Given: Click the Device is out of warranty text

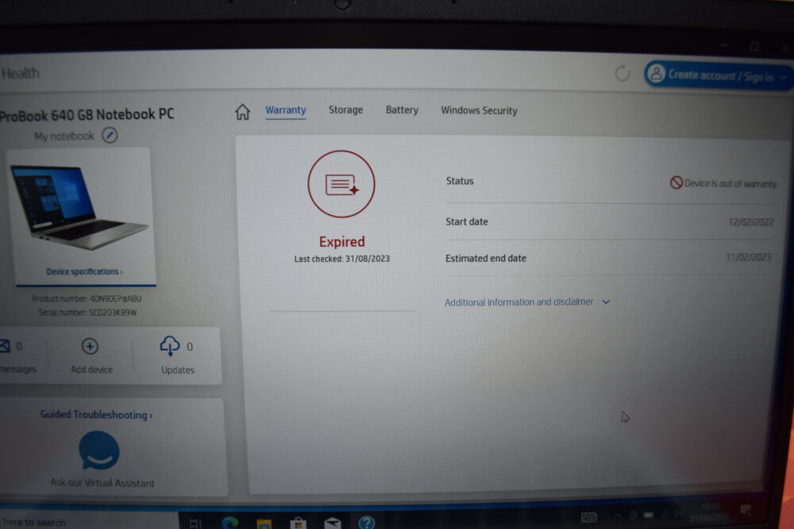Looking at the screenshot, I should pos(730,183).
